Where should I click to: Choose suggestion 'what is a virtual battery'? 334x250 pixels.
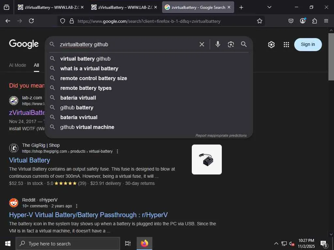(x=149, y=68)
